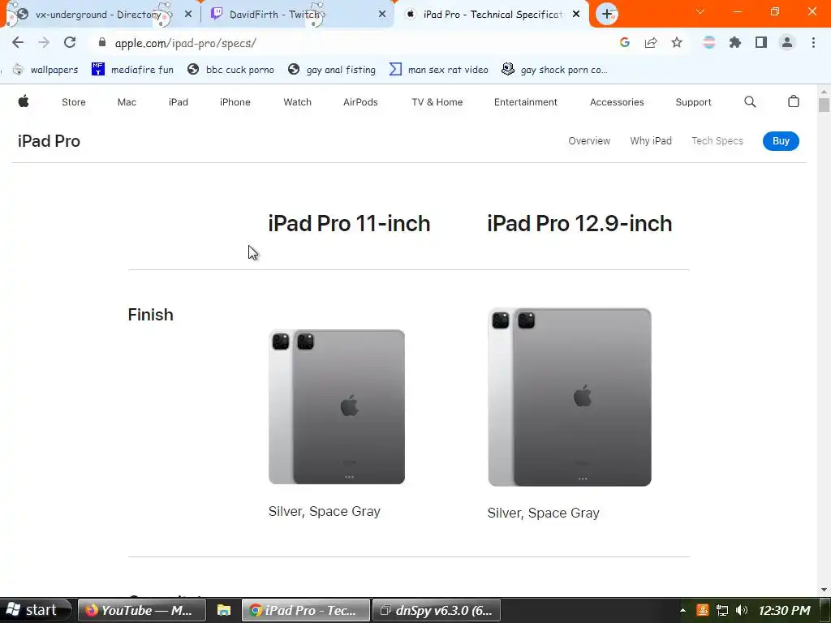Open Apple site search magnifier

[750, 101]
